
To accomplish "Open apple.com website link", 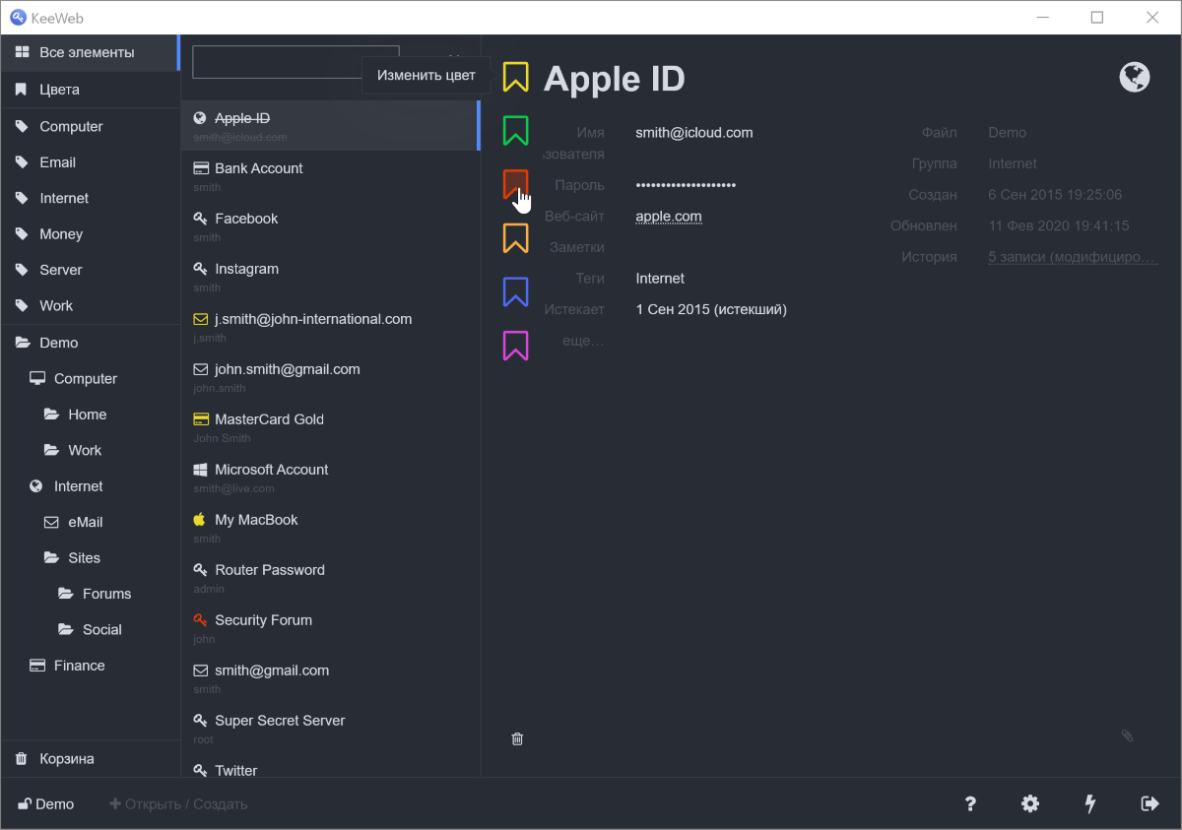I will coord(669,217).
